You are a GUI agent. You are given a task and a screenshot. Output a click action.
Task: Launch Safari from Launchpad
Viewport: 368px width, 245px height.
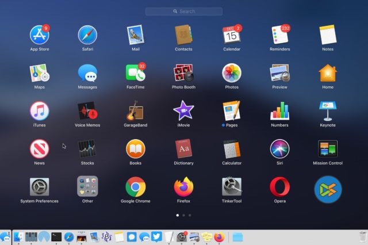[x=87, y=35]
